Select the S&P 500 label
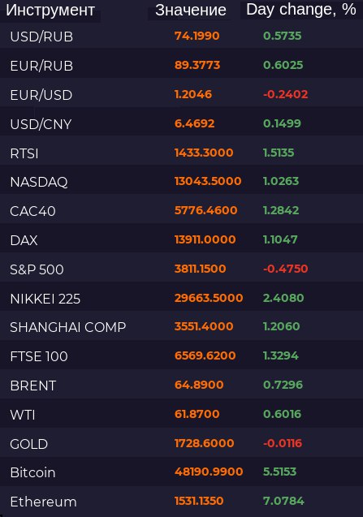The height and width of the screenshot is (517, 363). 37,269
